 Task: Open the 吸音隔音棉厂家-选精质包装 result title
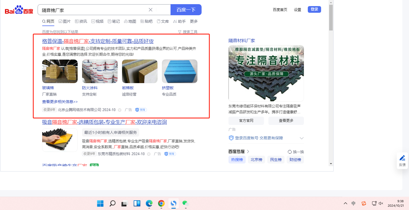(x=105, y=122)
